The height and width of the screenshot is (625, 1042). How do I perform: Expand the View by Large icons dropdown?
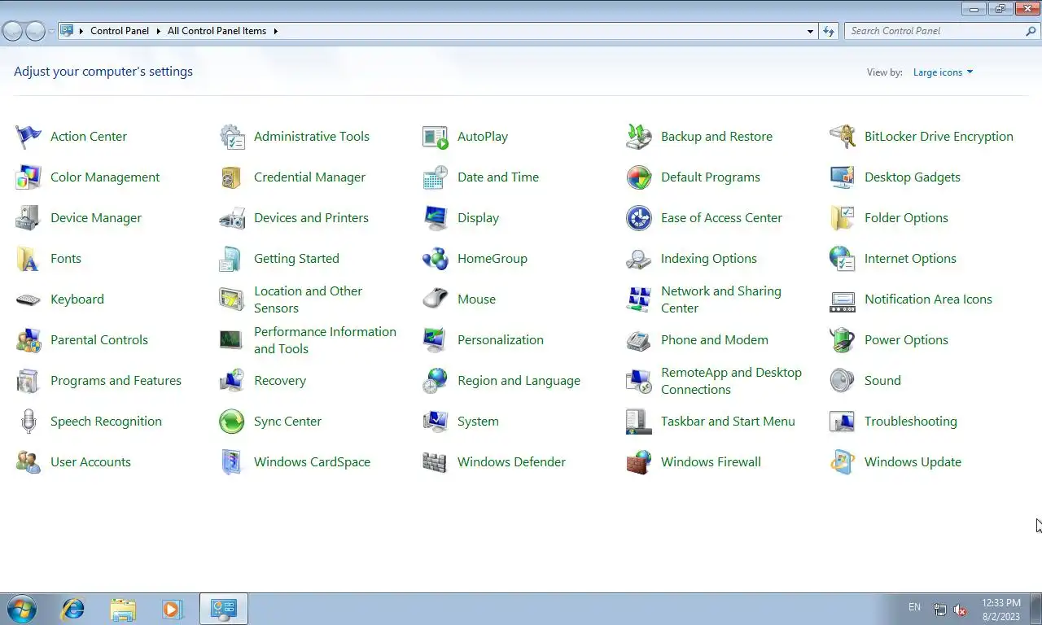(943, 72)
